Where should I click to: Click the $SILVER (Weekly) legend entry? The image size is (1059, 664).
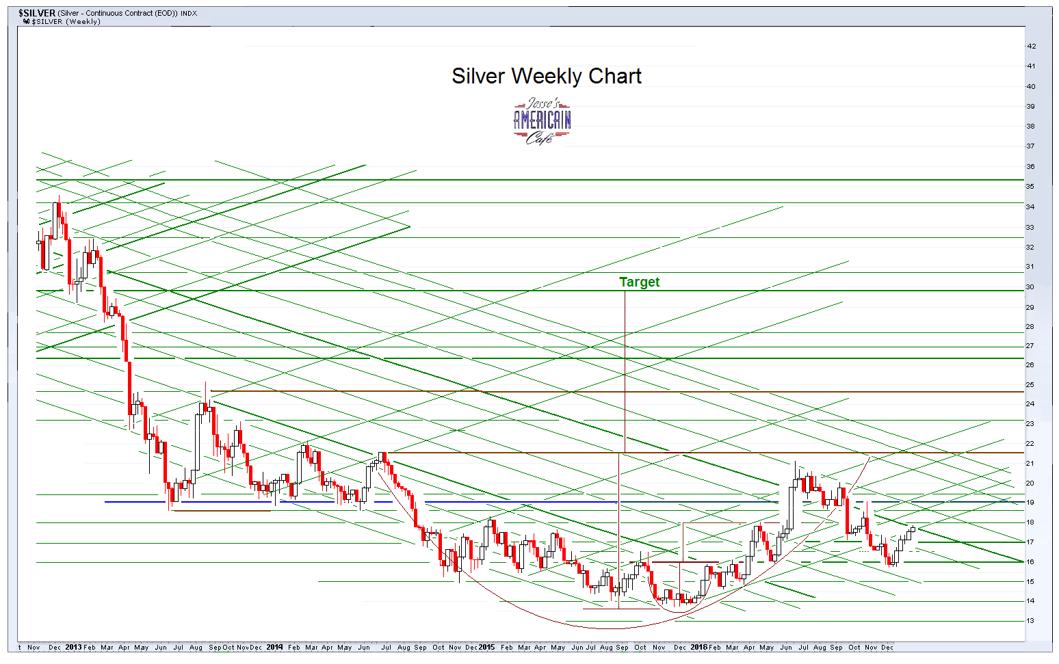(x=65, y=21)
